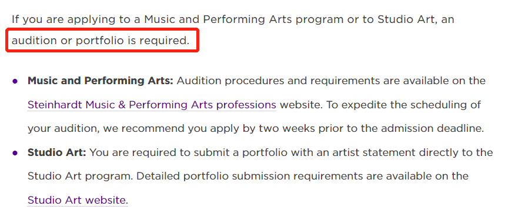Click the bold 'Studio Art:' label
505x216 pixels.
tap(56, 152)
